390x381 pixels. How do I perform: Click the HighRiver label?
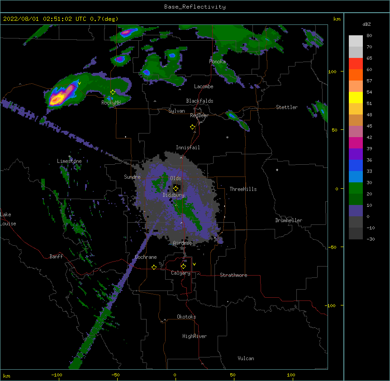pos(195,336)
